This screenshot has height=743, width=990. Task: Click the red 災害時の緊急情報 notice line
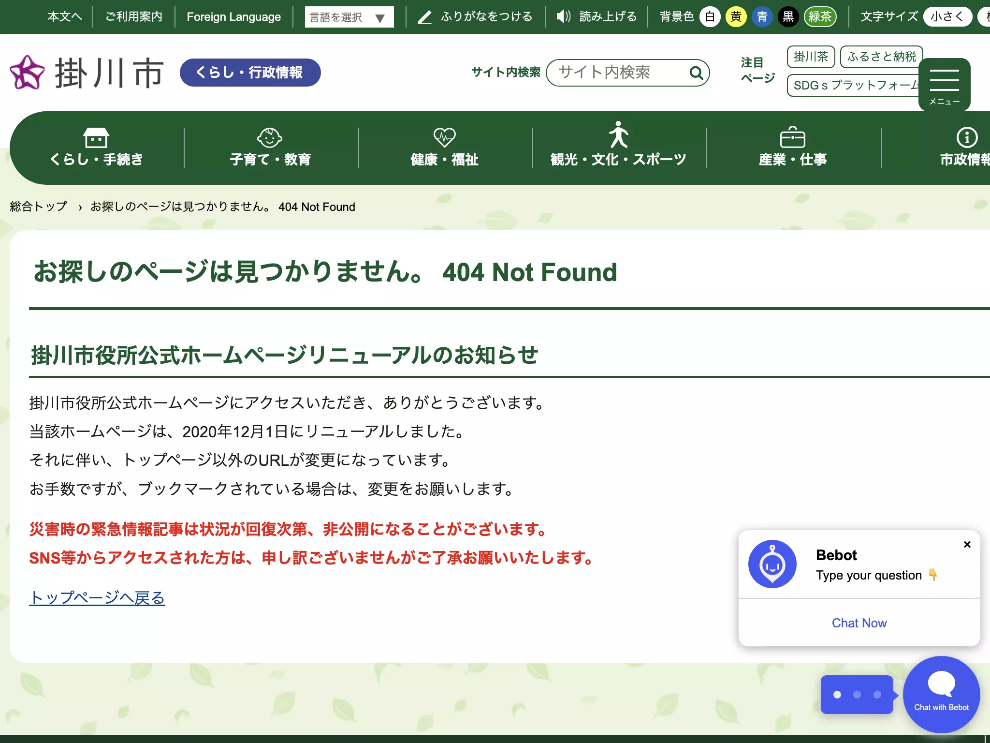(288, 529)
